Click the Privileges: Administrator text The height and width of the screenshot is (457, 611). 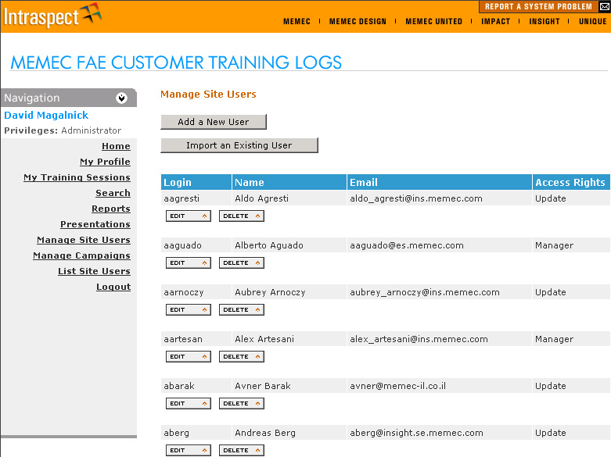tap(63, 130)
